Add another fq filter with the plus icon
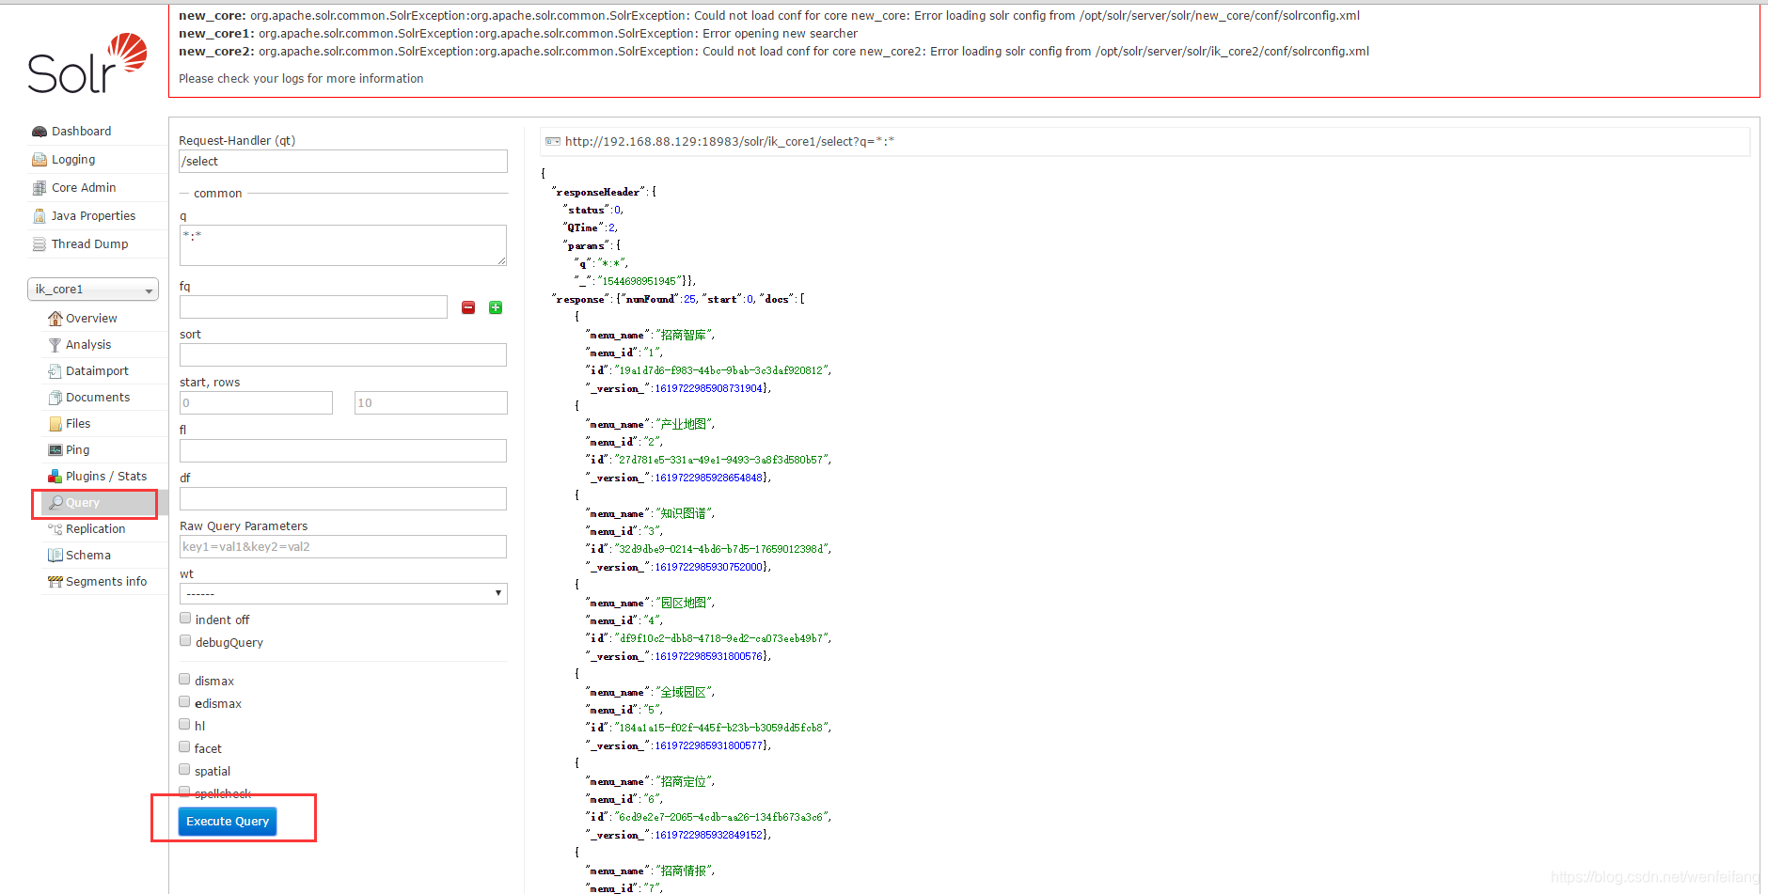The width and height of the screenshot is (1768, 894). tap(495, 307)
